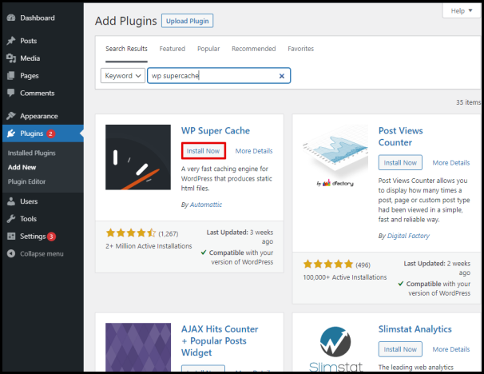Open Comments in the sidebar menu
The height and width of the screenshot is (374, 484).
point(38,93)
